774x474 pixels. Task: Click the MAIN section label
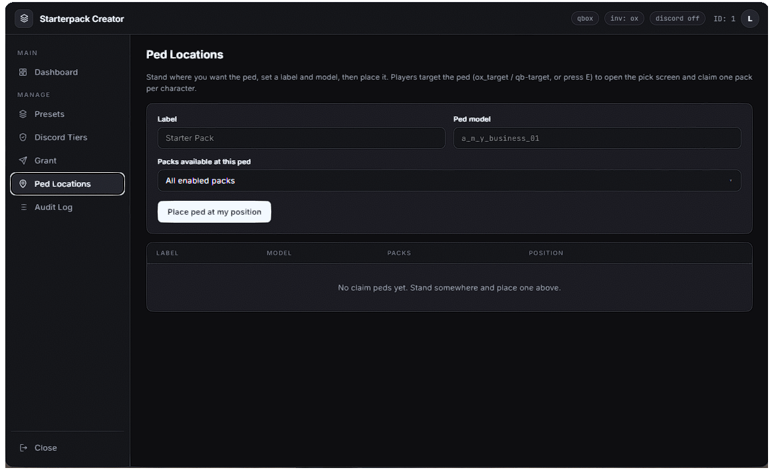(x=27, y=53)
